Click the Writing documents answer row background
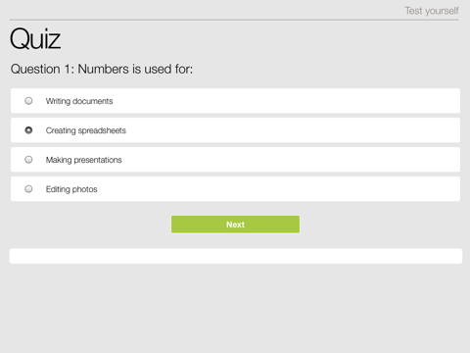The height and width of the screenshot is (353, 470). [235, 101]
